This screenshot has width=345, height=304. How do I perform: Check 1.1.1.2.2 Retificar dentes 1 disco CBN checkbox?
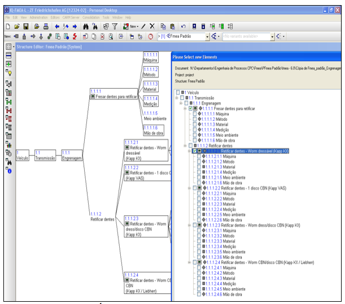point(195,188)
